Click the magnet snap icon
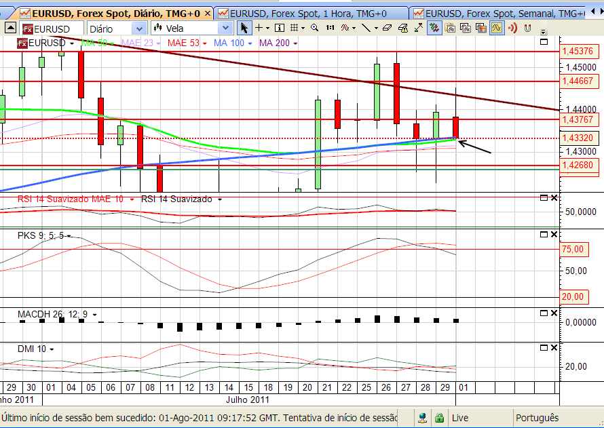 coord(527,28)
